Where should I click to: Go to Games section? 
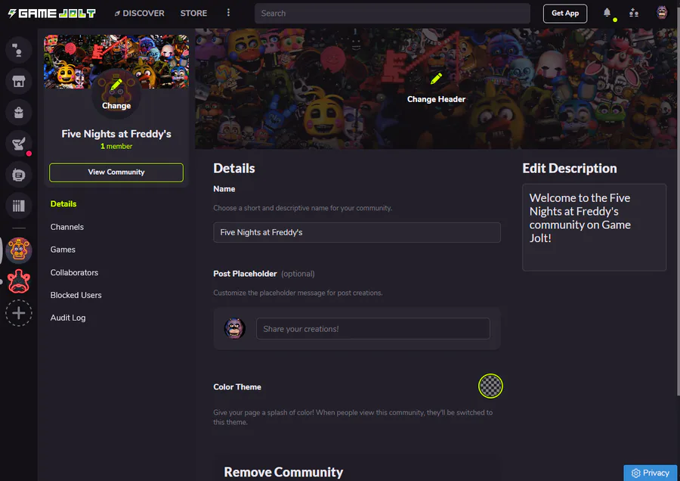63,250
